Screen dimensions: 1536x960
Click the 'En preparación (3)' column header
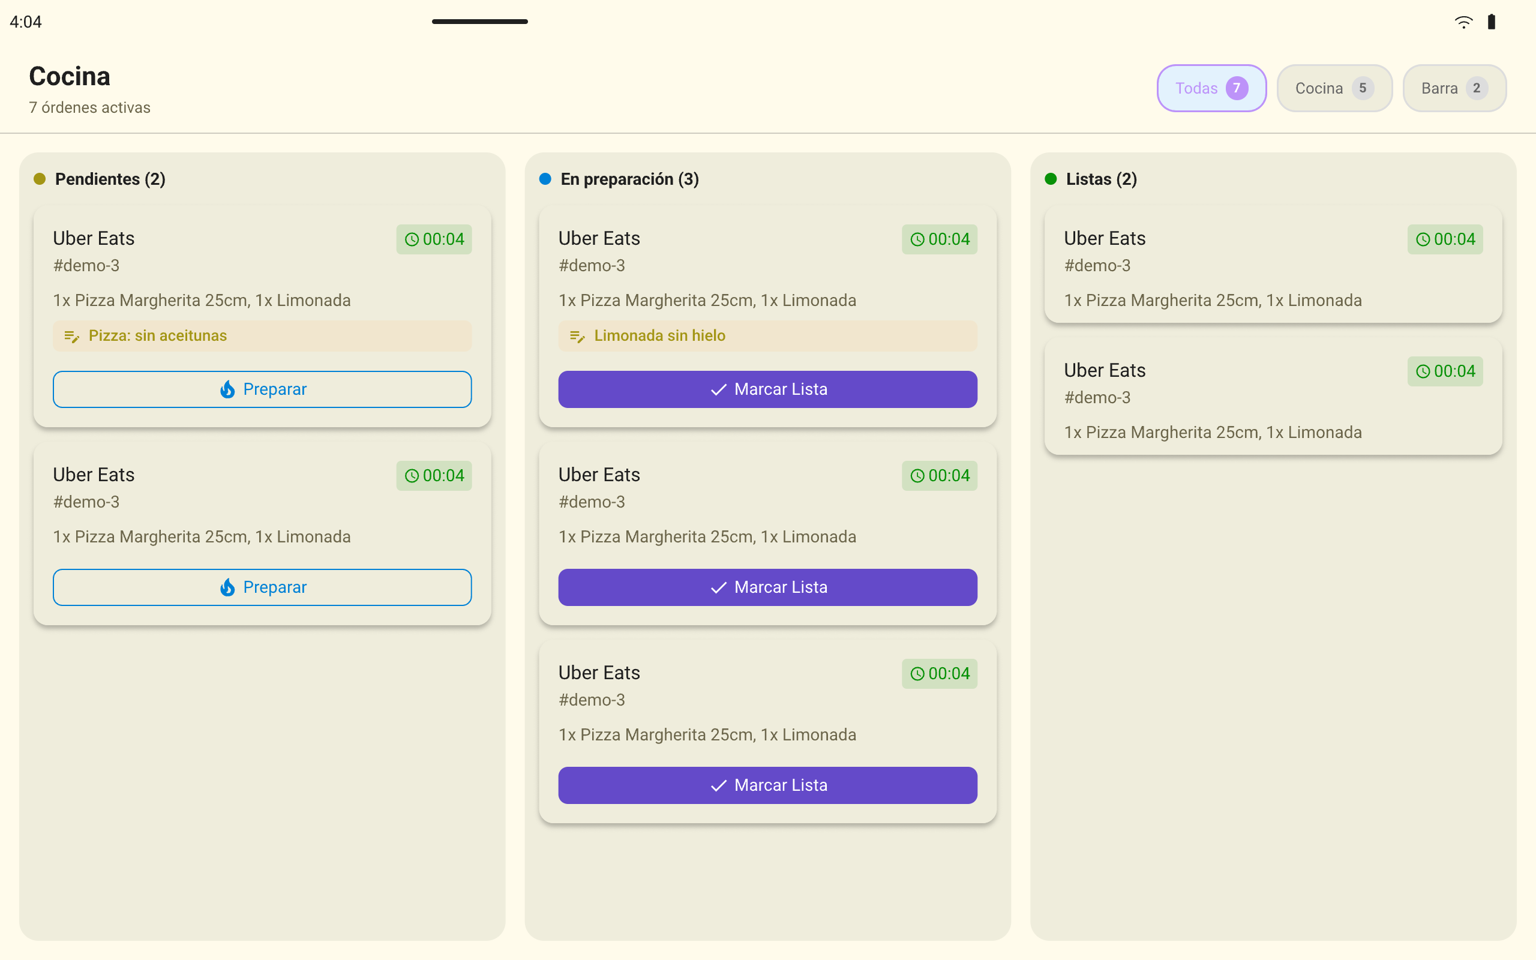tap(629, 179)
